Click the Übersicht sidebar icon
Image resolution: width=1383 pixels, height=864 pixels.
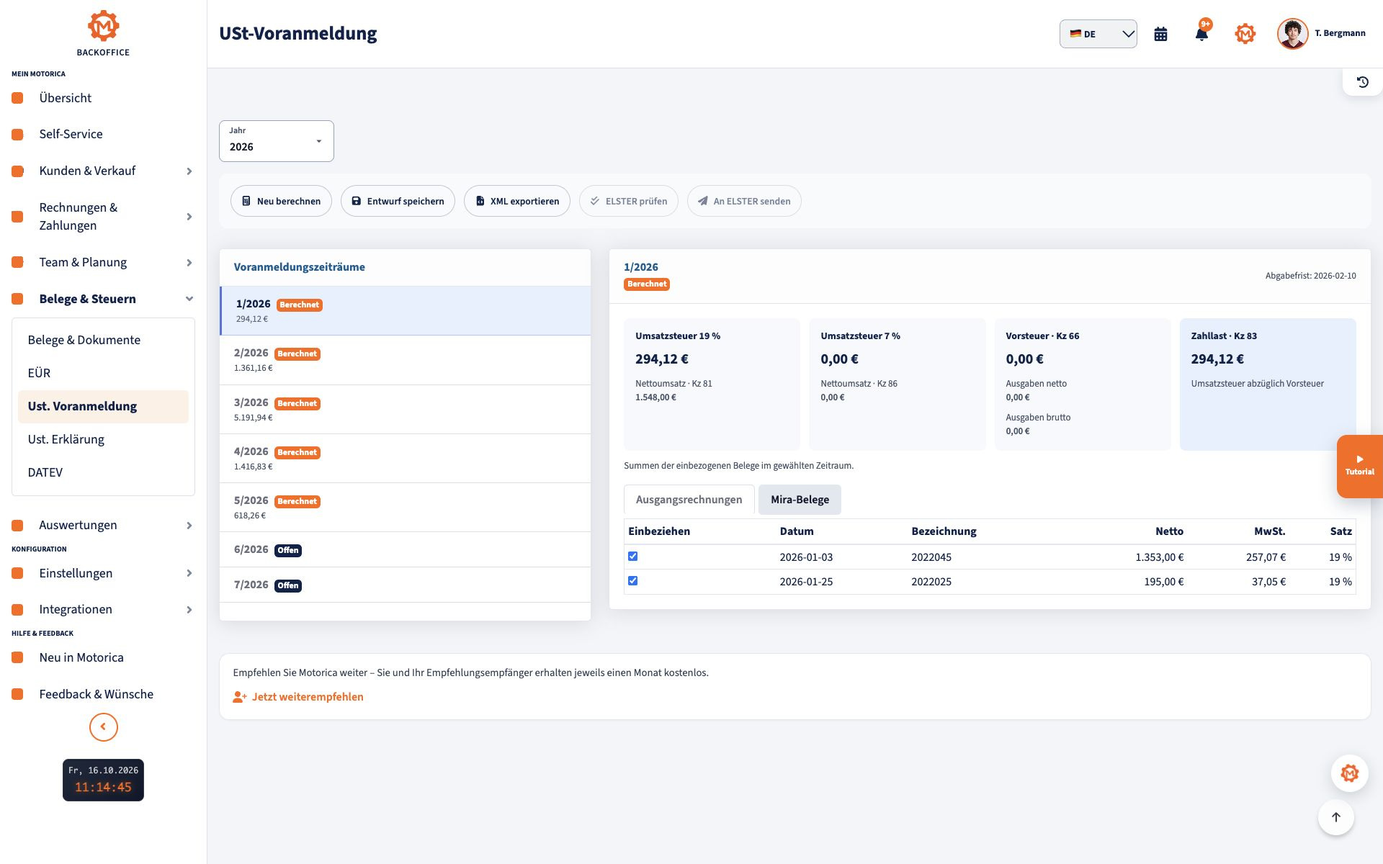tap(17, 98)
